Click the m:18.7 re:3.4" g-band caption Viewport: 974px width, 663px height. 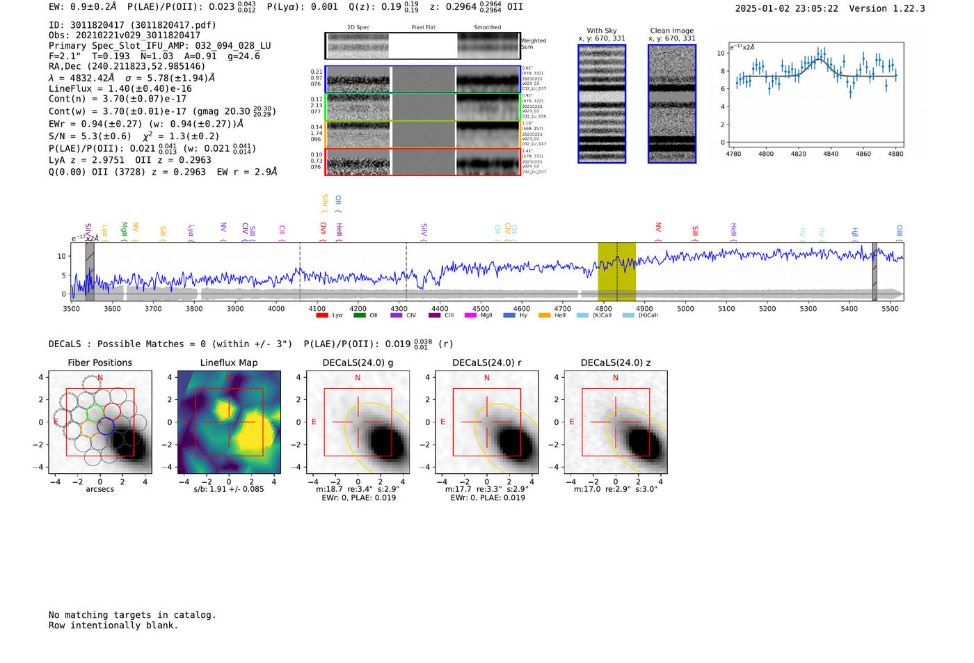[x=358, y=489]
